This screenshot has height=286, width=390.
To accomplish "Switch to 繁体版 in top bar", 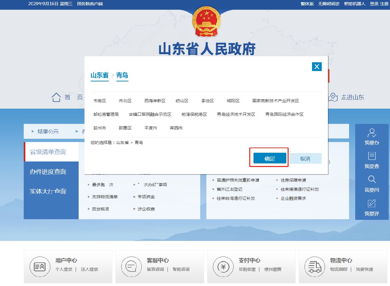I will pyautogui.click(x=307, y=4).
